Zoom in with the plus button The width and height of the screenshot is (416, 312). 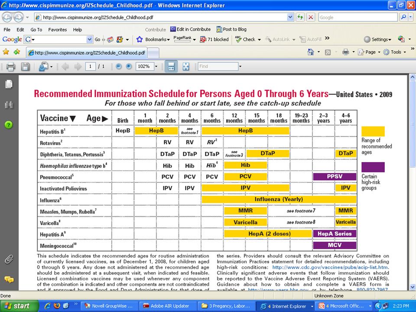[129, 66]
